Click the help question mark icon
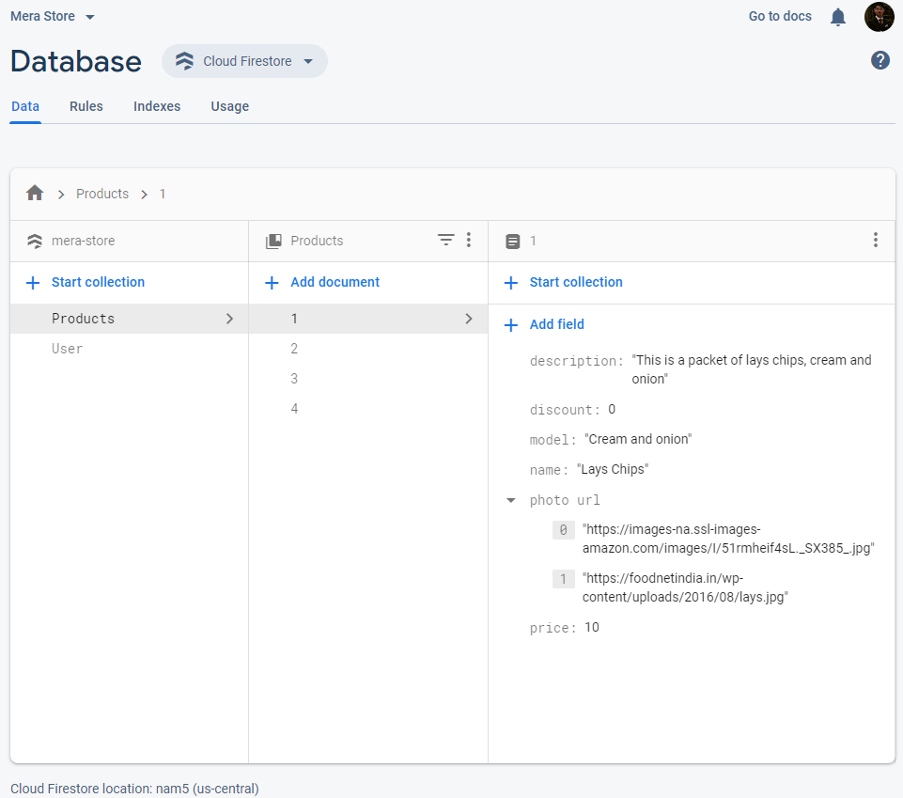This screenshot has width=903, height=798. click(x=880, y=60)
